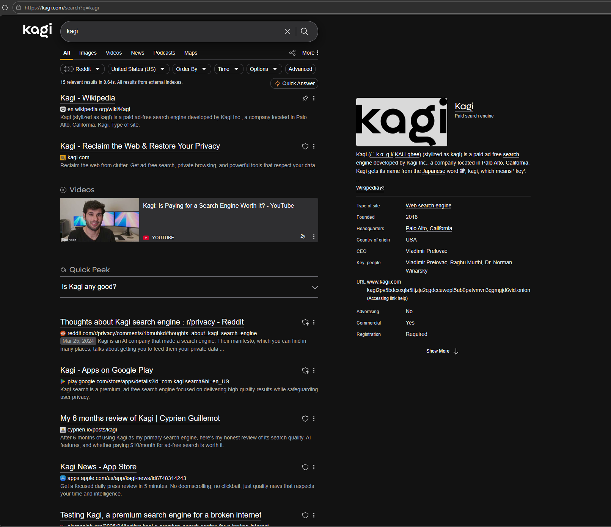The width and height of the screenshot is (611, 527).
Task: Click the large Kagi logo image in info panel
Action: [x=402, y=122]
